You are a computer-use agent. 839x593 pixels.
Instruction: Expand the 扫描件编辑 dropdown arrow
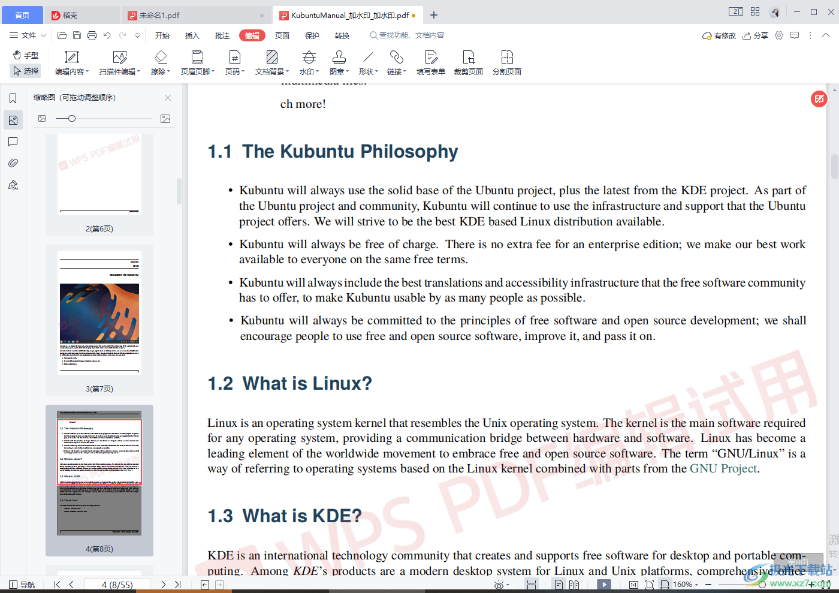click(x=139, y=72)
